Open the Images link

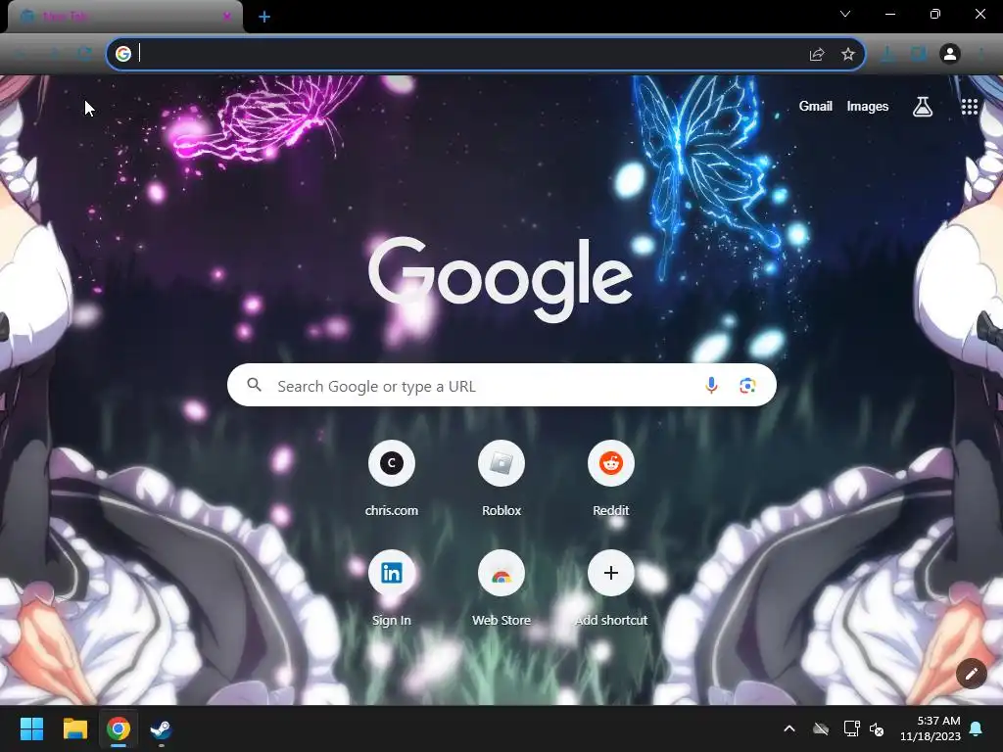point(868,106)
